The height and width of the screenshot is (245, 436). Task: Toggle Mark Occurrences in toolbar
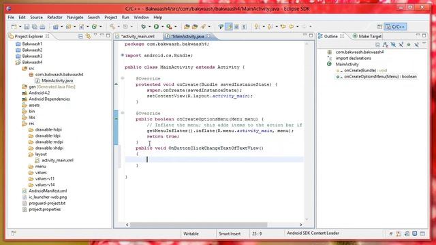(229, 27)
